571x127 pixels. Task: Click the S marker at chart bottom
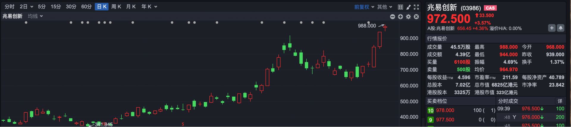[183, 124]
